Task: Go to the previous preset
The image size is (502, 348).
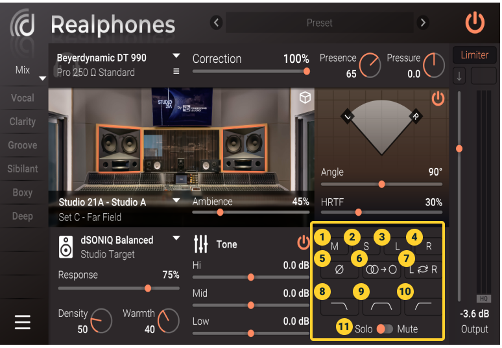Action: [217, 23]
